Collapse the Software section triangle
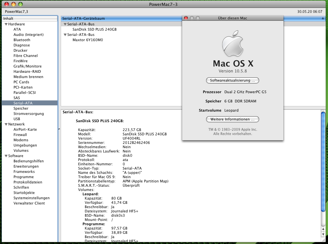 [x=6, y=156]
